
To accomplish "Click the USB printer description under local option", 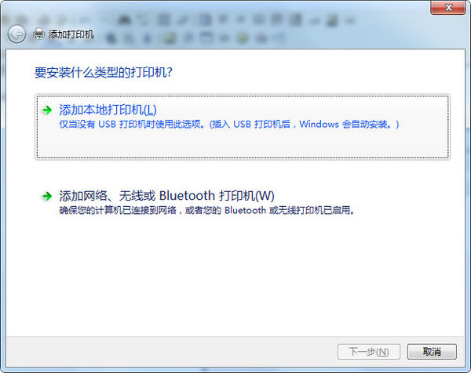I will [x=229, y=124].
